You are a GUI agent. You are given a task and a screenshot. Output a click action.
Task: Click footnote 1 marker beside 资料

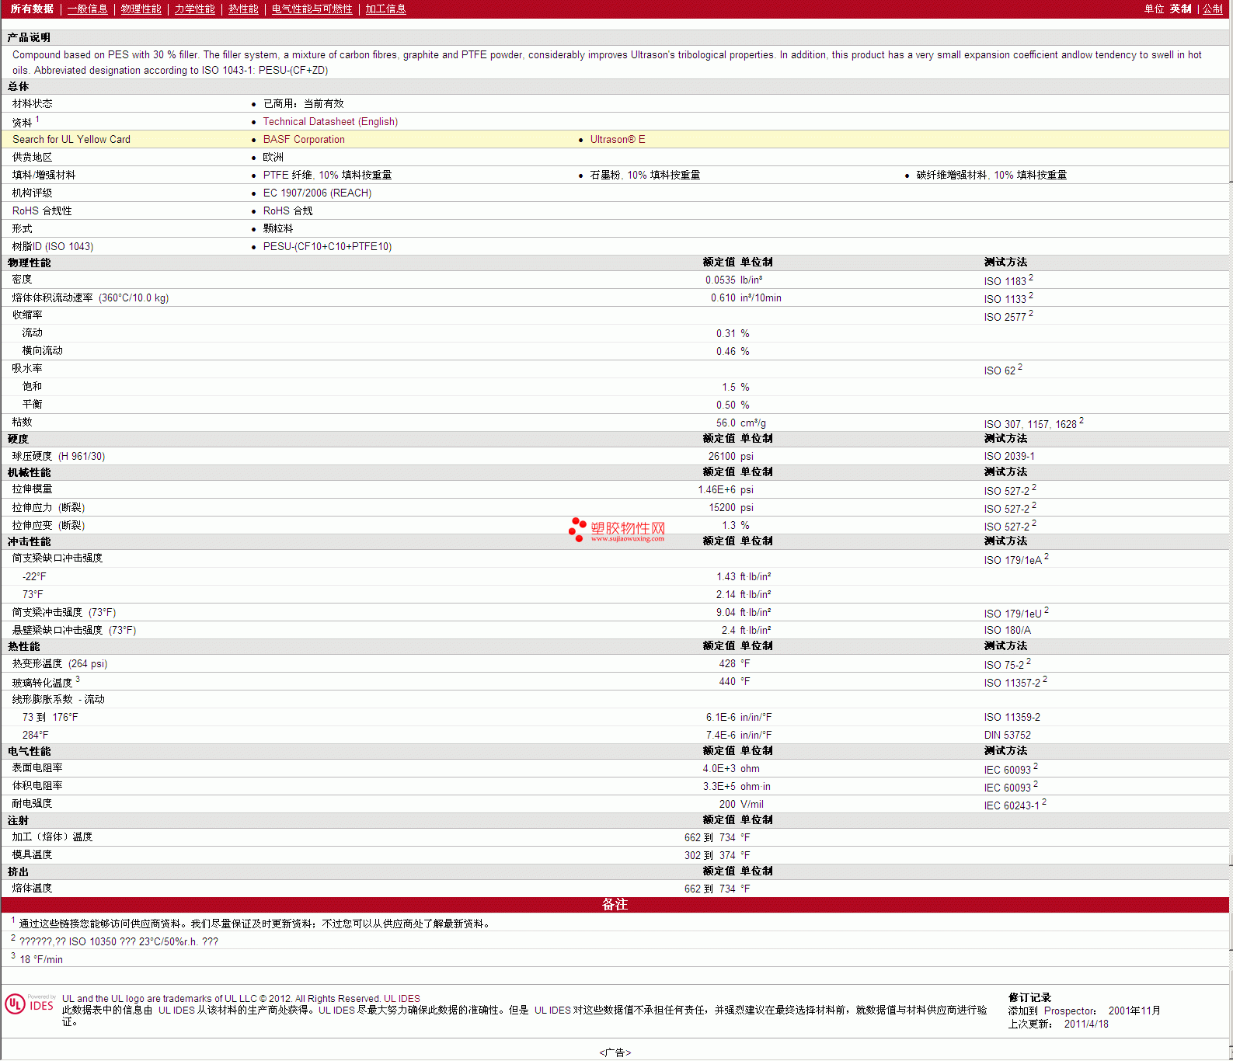[x=37, y=120]
